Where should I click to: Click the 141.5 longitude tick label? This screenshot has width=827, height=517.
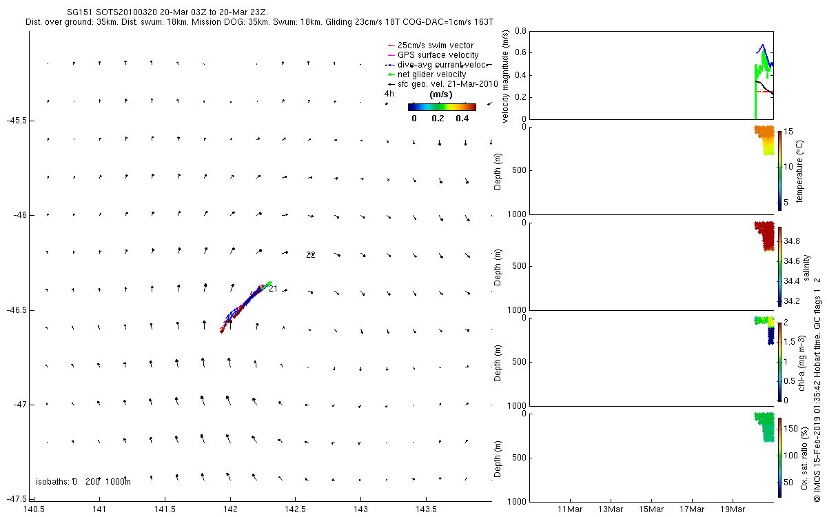tap(165, 509)
